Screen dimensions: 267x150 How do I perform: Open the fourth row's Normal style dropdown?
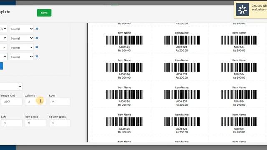(22, 57)
